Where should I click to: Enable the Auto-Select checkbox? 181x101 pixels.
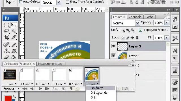(x=21, y=2)
